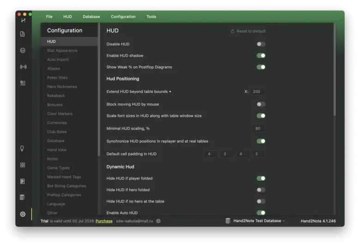Image resolution: width=360 pixels, height=247 pixels.
Task: Select Color Markers in the Configuration list
Action: click(x=69, y=114)
